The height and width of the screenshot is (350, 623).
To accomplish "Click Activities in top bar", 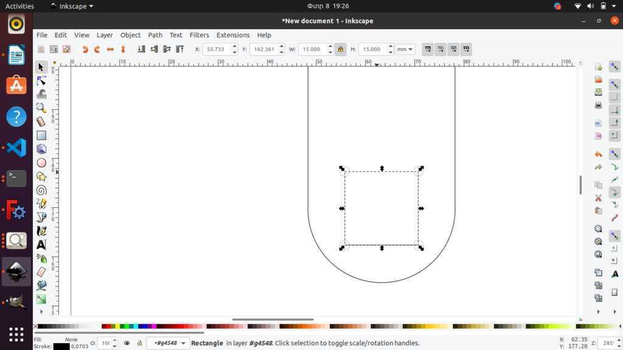I will click(19, 6).
